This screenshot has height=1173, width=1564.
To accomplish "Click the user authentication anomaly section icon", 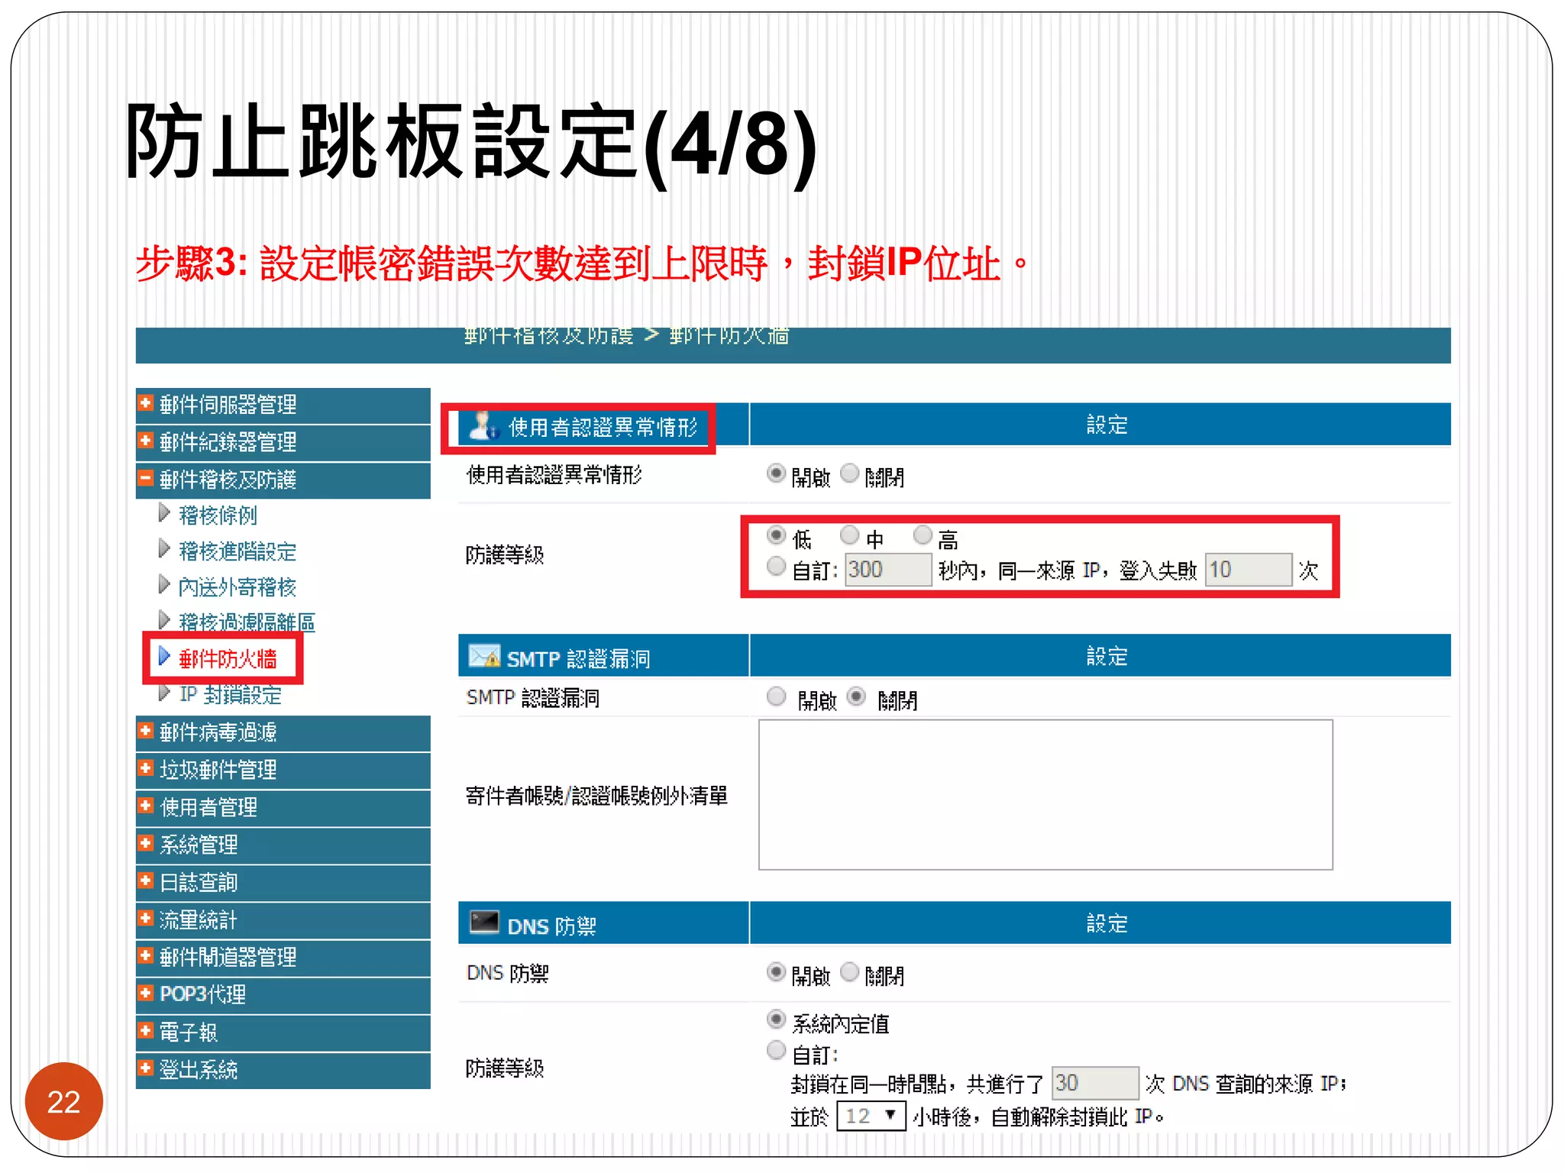I will click(x=483, y=425).
